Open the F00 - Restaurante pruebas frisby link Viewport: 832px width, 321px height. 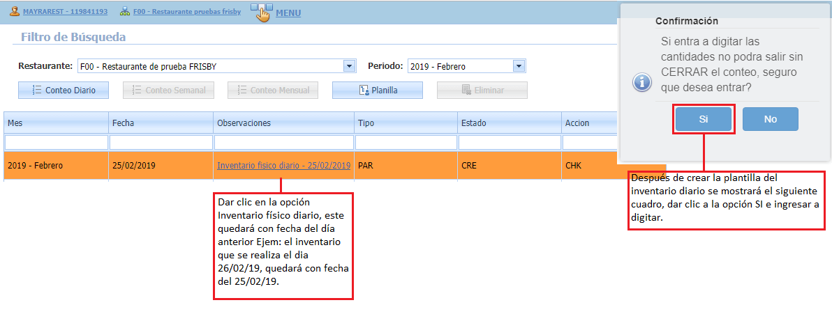187,11
